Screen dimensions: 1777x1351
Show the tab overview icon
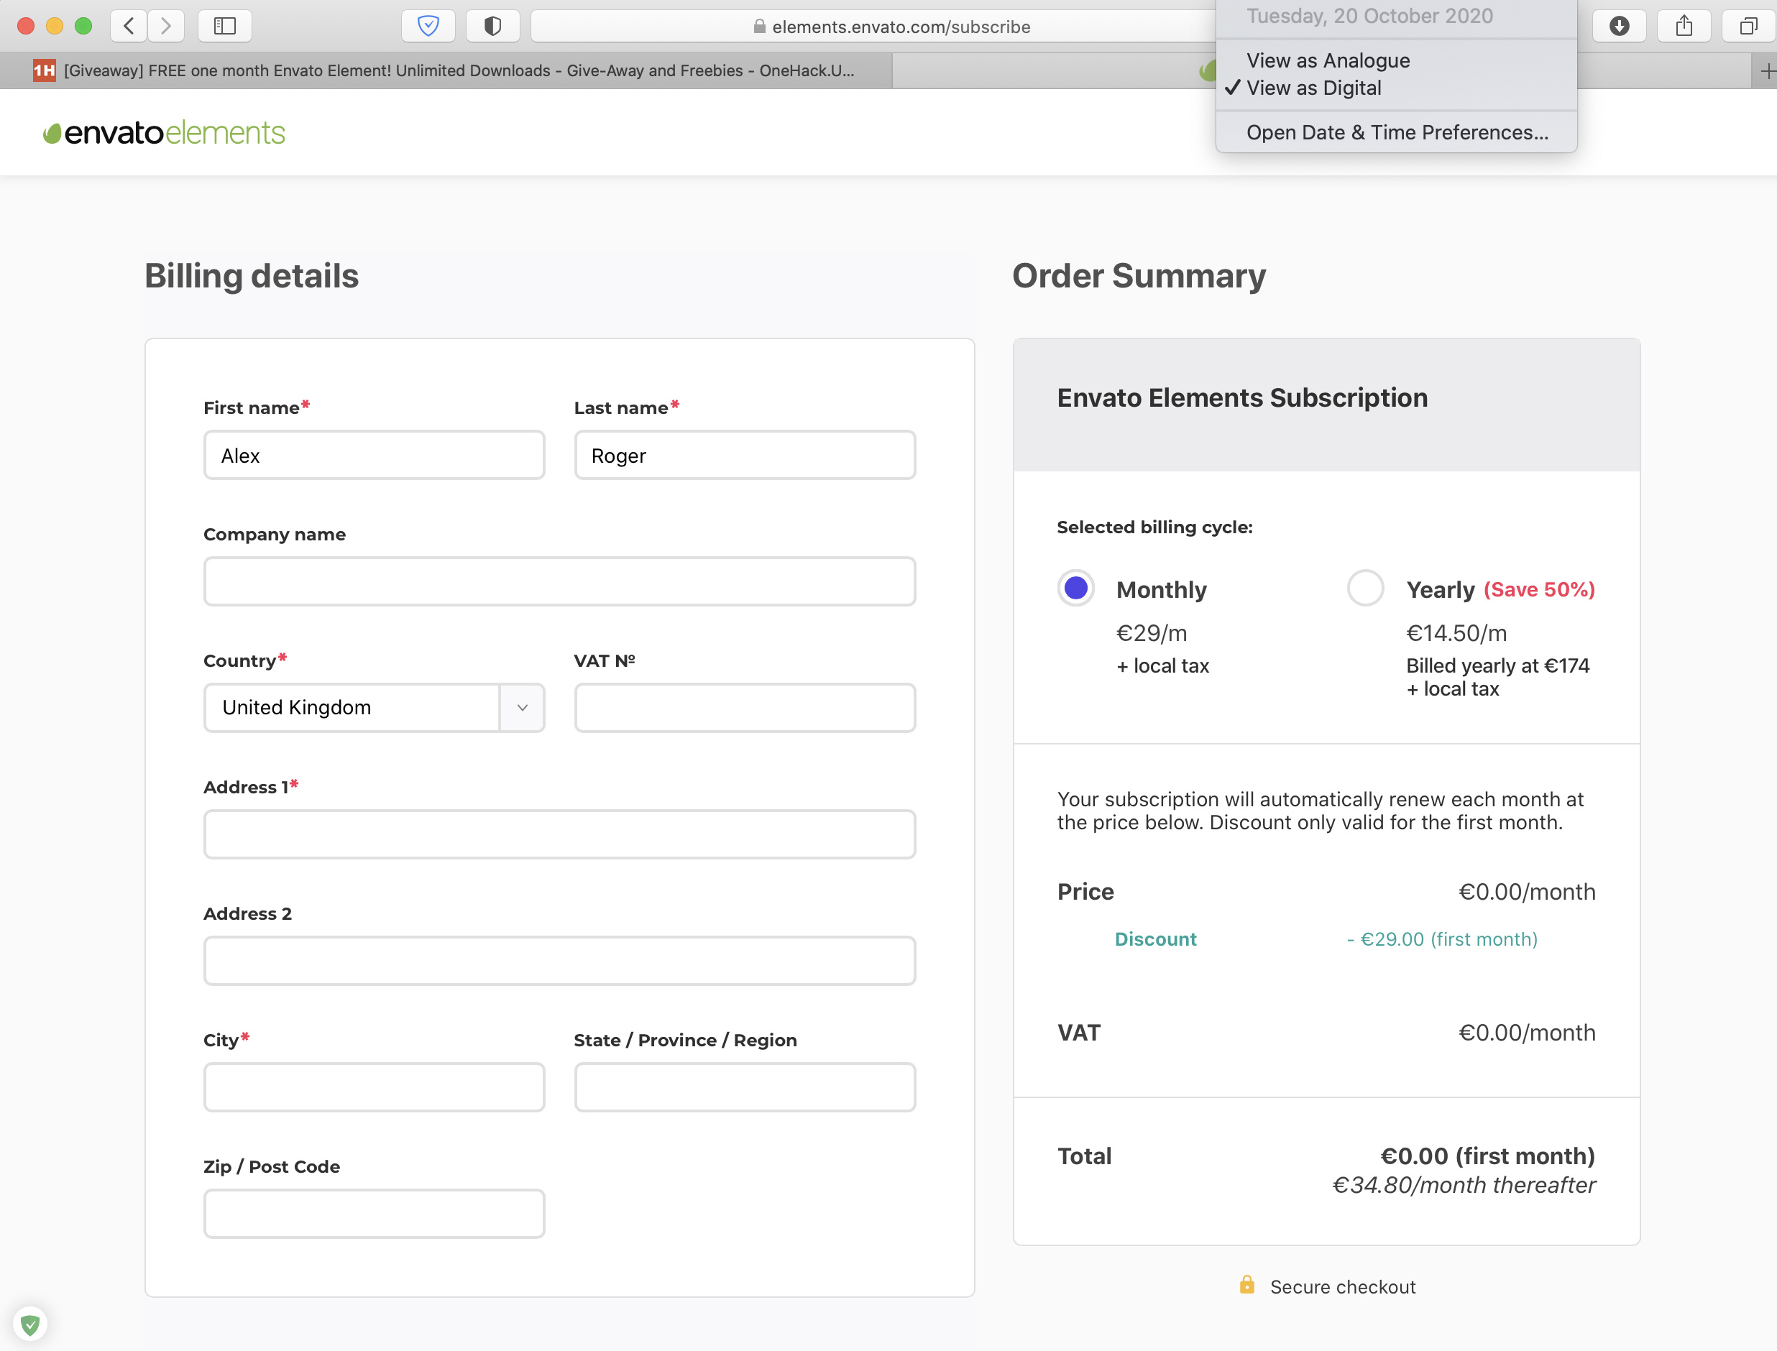(1748, 26)
